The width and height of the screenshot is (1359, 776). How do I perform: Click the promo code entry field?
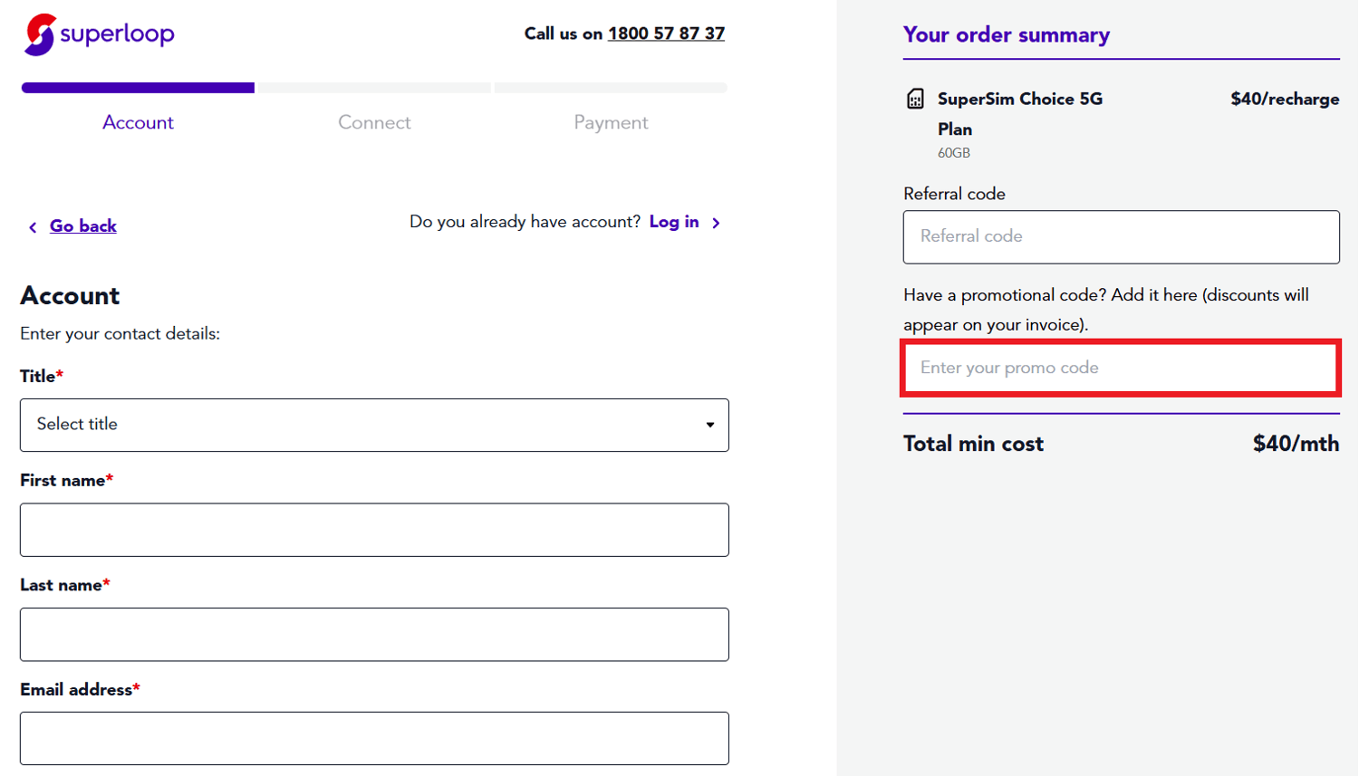pyautogui.click(x=1121, y=368)
